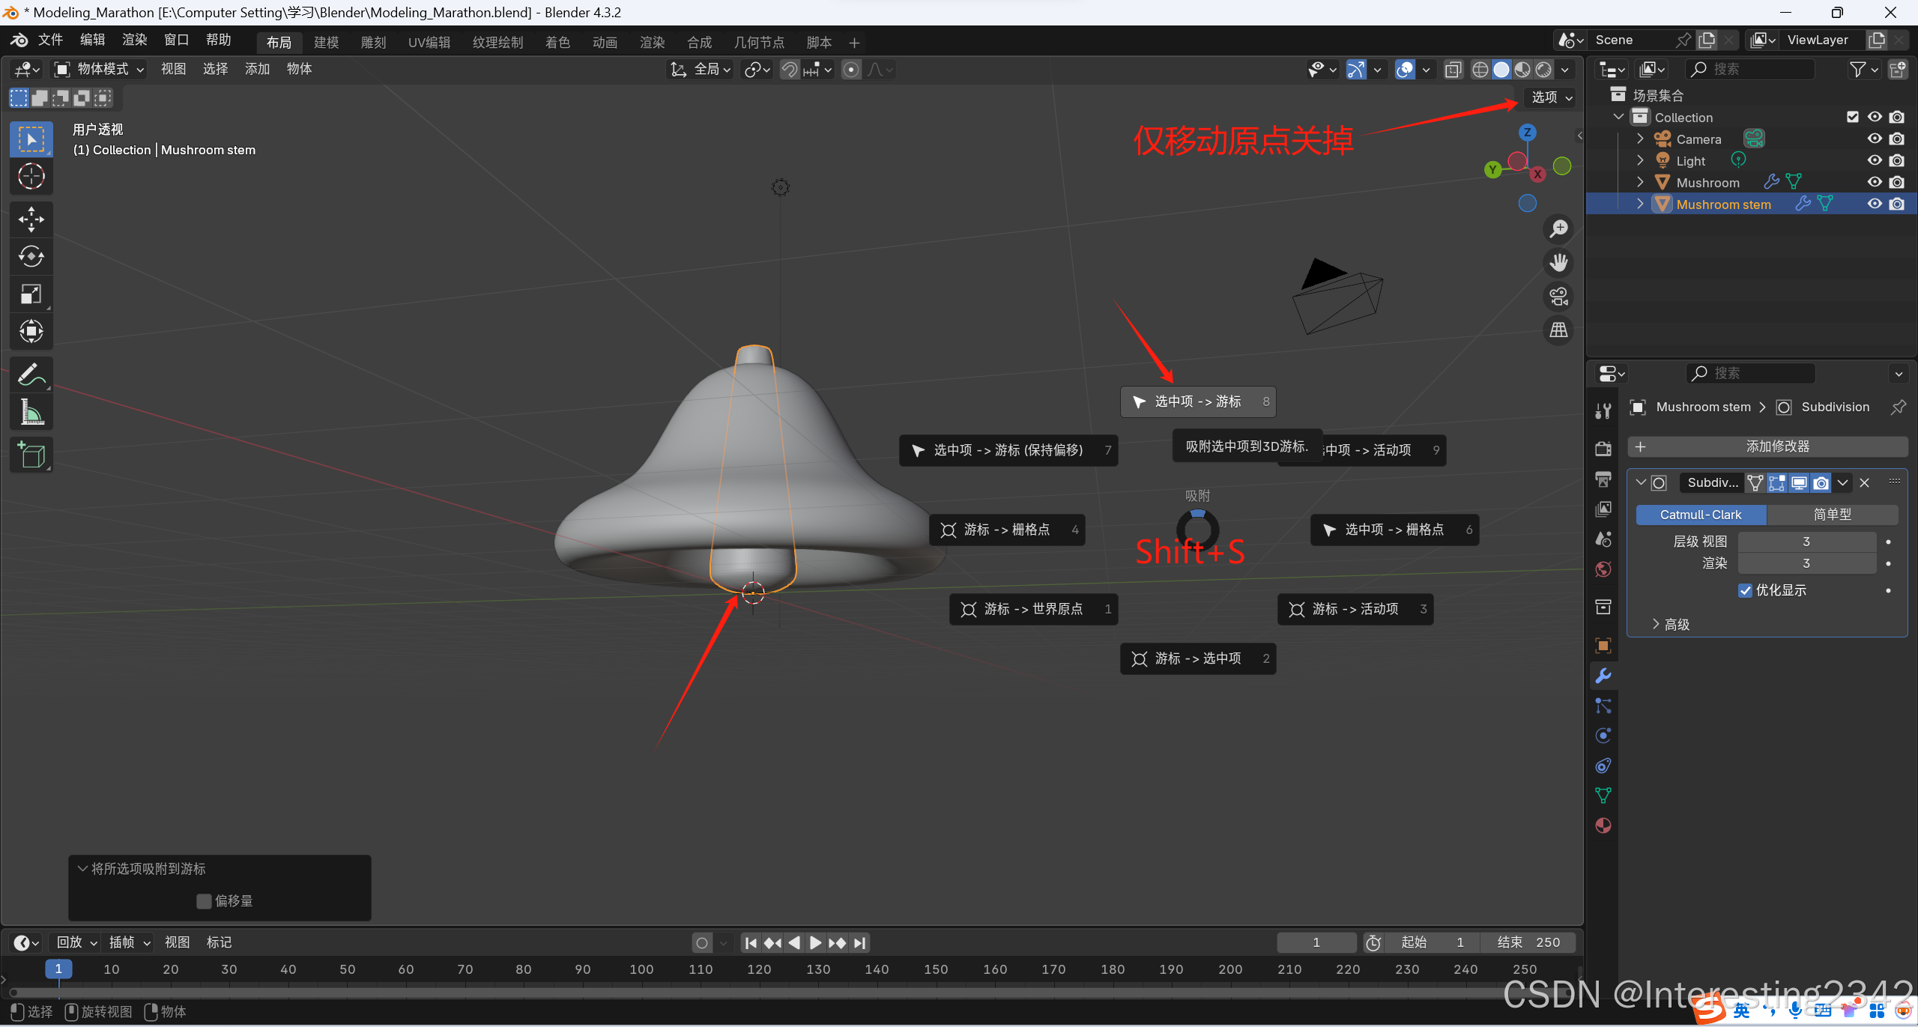Open the 物体模式 mode dropdown
This screenshot has height=1027, width=1918.
100,70
